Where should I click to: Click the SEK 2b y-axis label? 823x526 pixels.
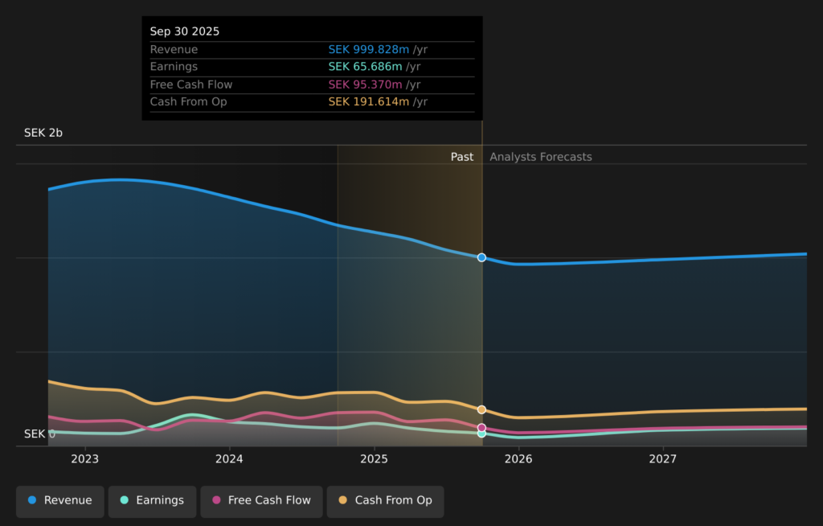(43, 133)
